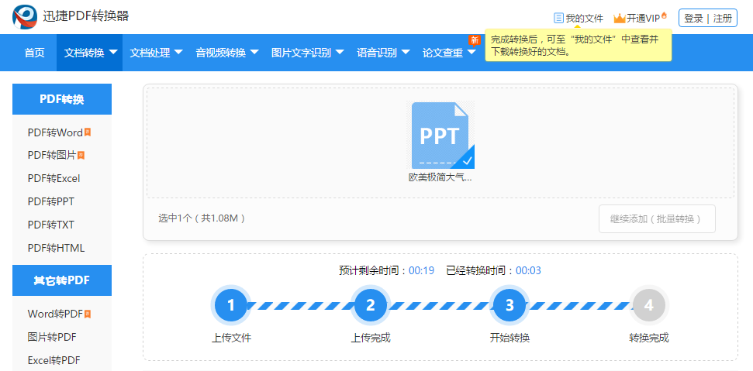Select the 其它转PDF sidebar header

[62, 280]
